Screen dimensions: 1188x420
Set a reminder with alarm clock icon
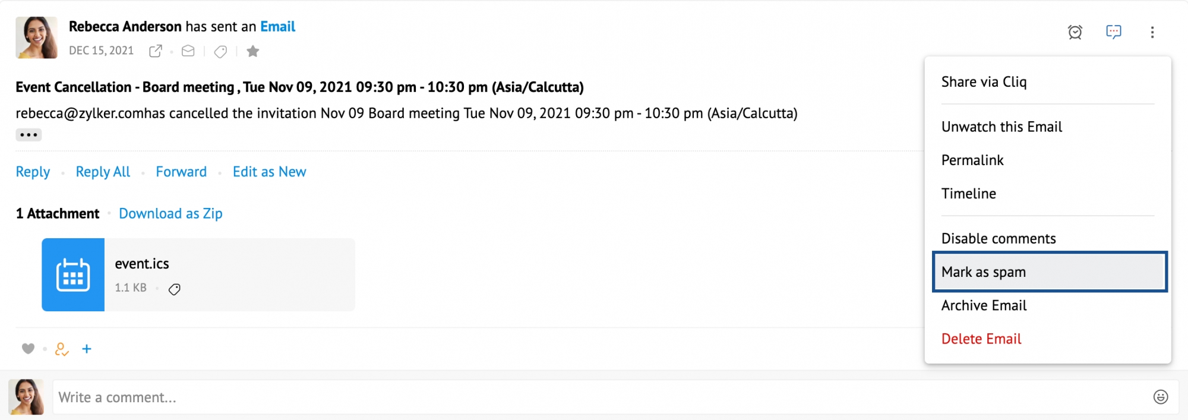pyautogui.click(x=1075, y=32)
